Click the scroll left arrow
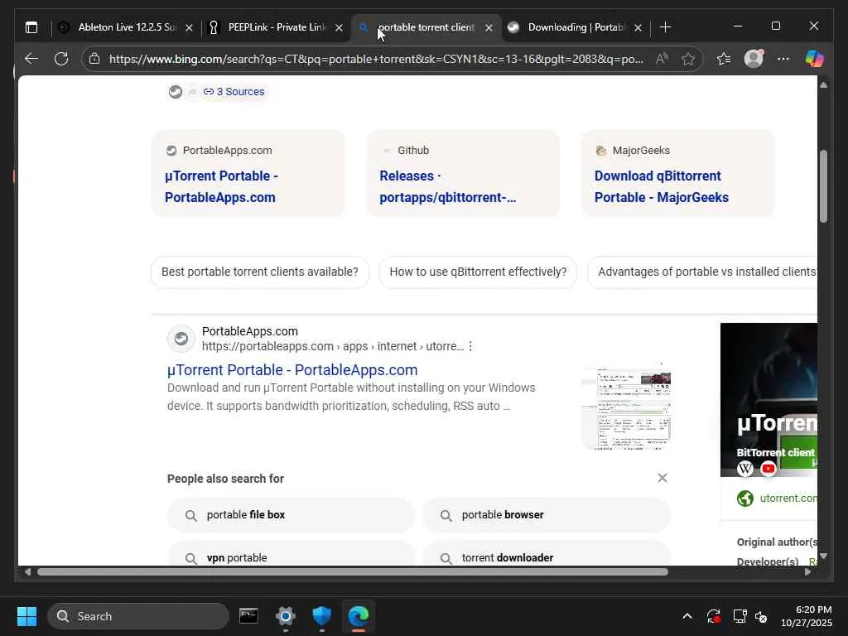This screenshot has width=848, height=636. click(27, 572)
